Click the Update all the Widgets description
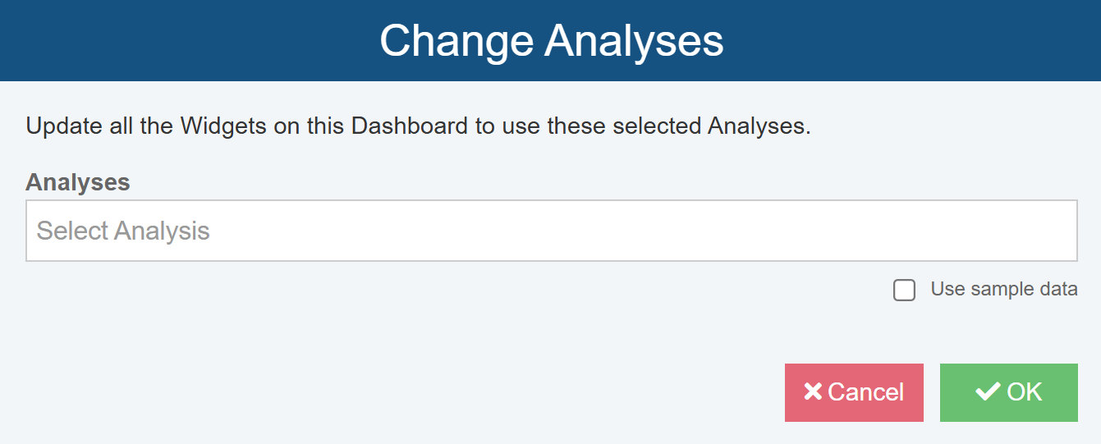Screen dimensions: 1101x444 point(418,127)
